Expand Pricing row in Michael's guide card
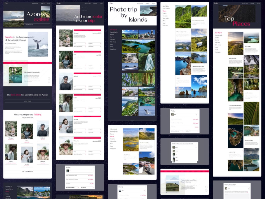265x199 pixels. (x=80, y=44)
